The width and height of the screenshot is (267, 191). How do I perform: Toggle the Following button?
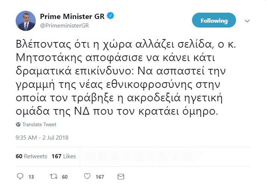(214, 20)
